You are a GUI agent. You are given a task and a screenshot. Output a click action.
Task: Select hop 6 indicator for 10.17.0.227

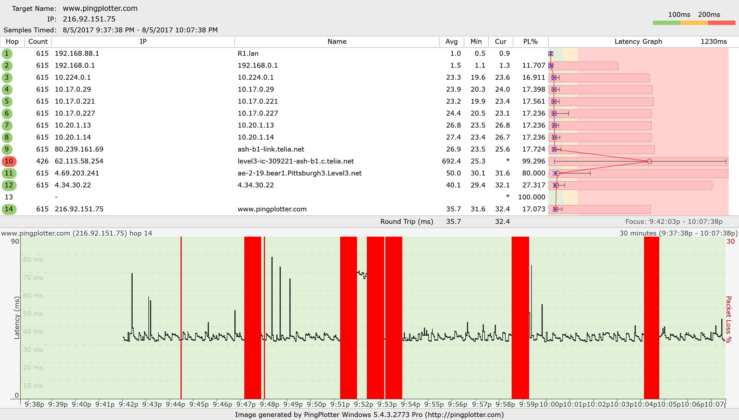8,113
